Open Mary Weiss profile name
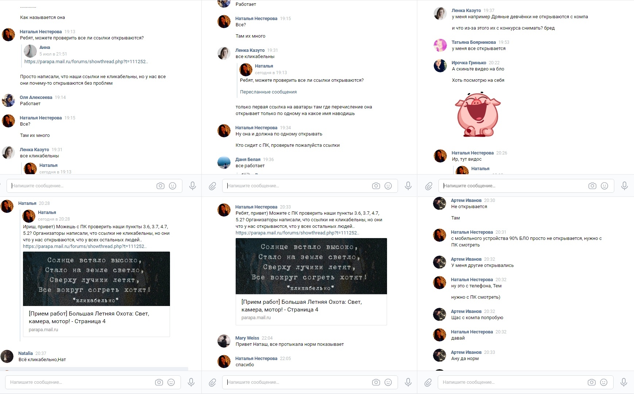This screenshot has width=634, height=394. (x=247, y=338)
